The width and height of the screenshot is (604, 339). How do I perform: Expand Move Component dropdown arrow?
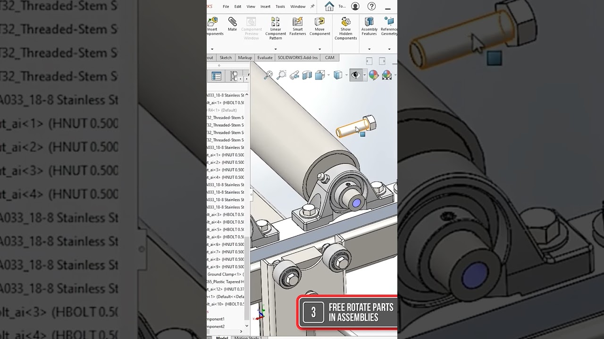319,49
